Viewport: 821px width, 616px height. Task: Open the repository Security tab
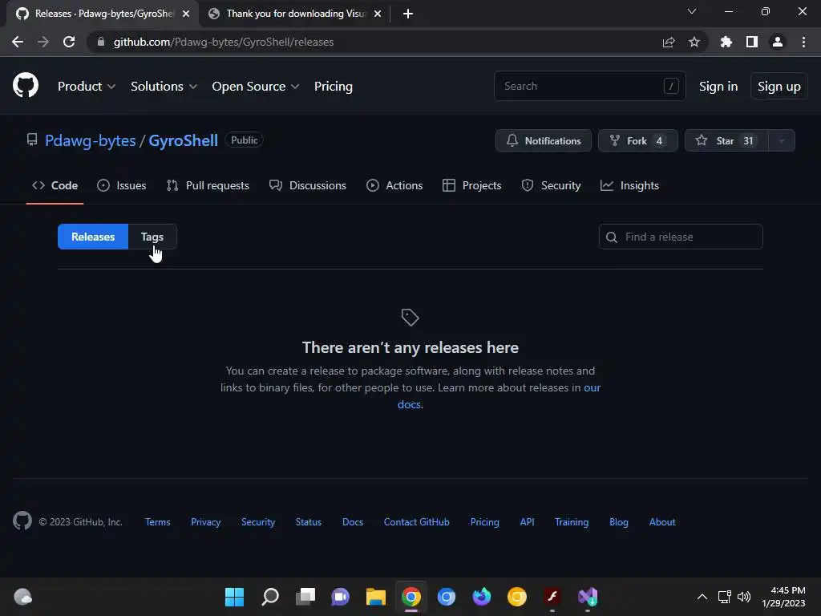(x=552, y=185)
